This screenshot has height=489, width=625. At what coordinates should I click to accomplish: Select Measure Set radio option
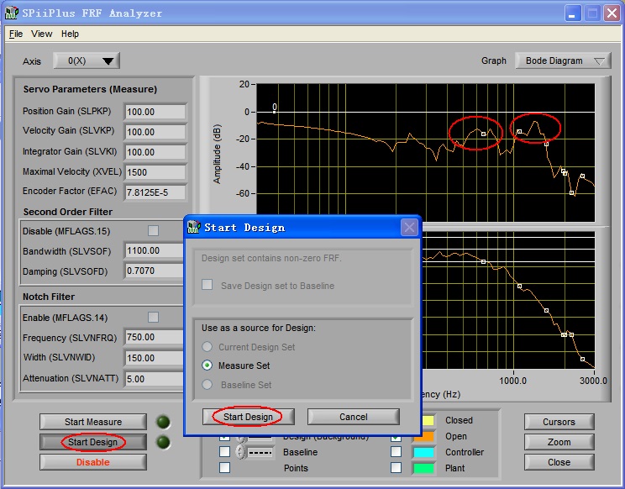(207, 365)
